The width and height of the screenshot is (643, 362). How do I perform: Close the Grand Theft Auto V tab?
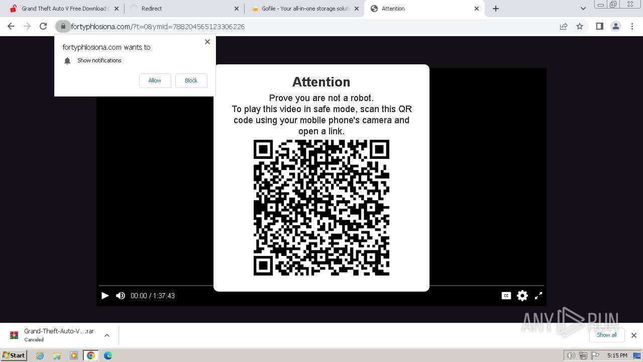[116, 9]
